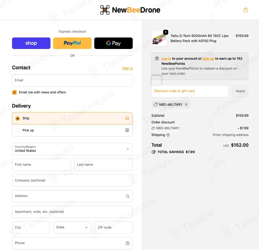Click the delivery truck icon on Ship
Viewport: 259px width, 250px height.
click(127, 118)
